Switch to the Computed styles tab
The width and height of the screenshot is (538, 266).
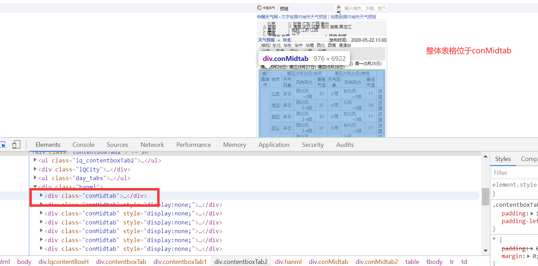coord(529,159)
